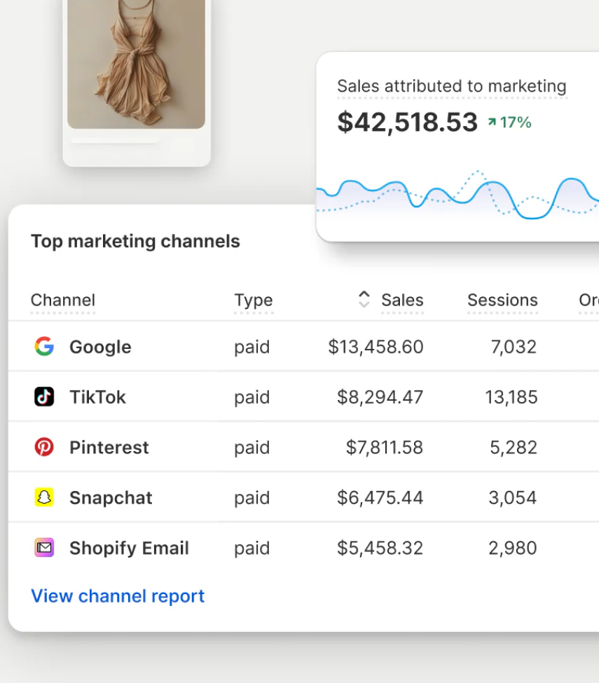Viewport: 599px width, 683px height.
Task: Select the dress product thumbnail
Action: tap(137, 64)
